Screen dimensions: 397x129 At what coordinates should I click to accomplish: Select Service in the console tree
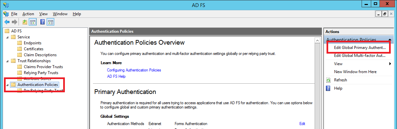[x=23, y=37]
